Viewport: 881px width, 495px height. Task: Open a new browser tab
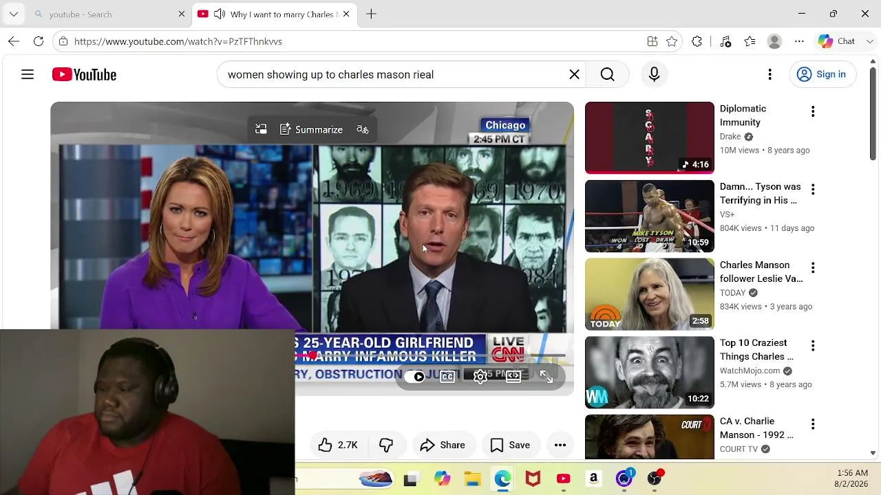[371, 14]
